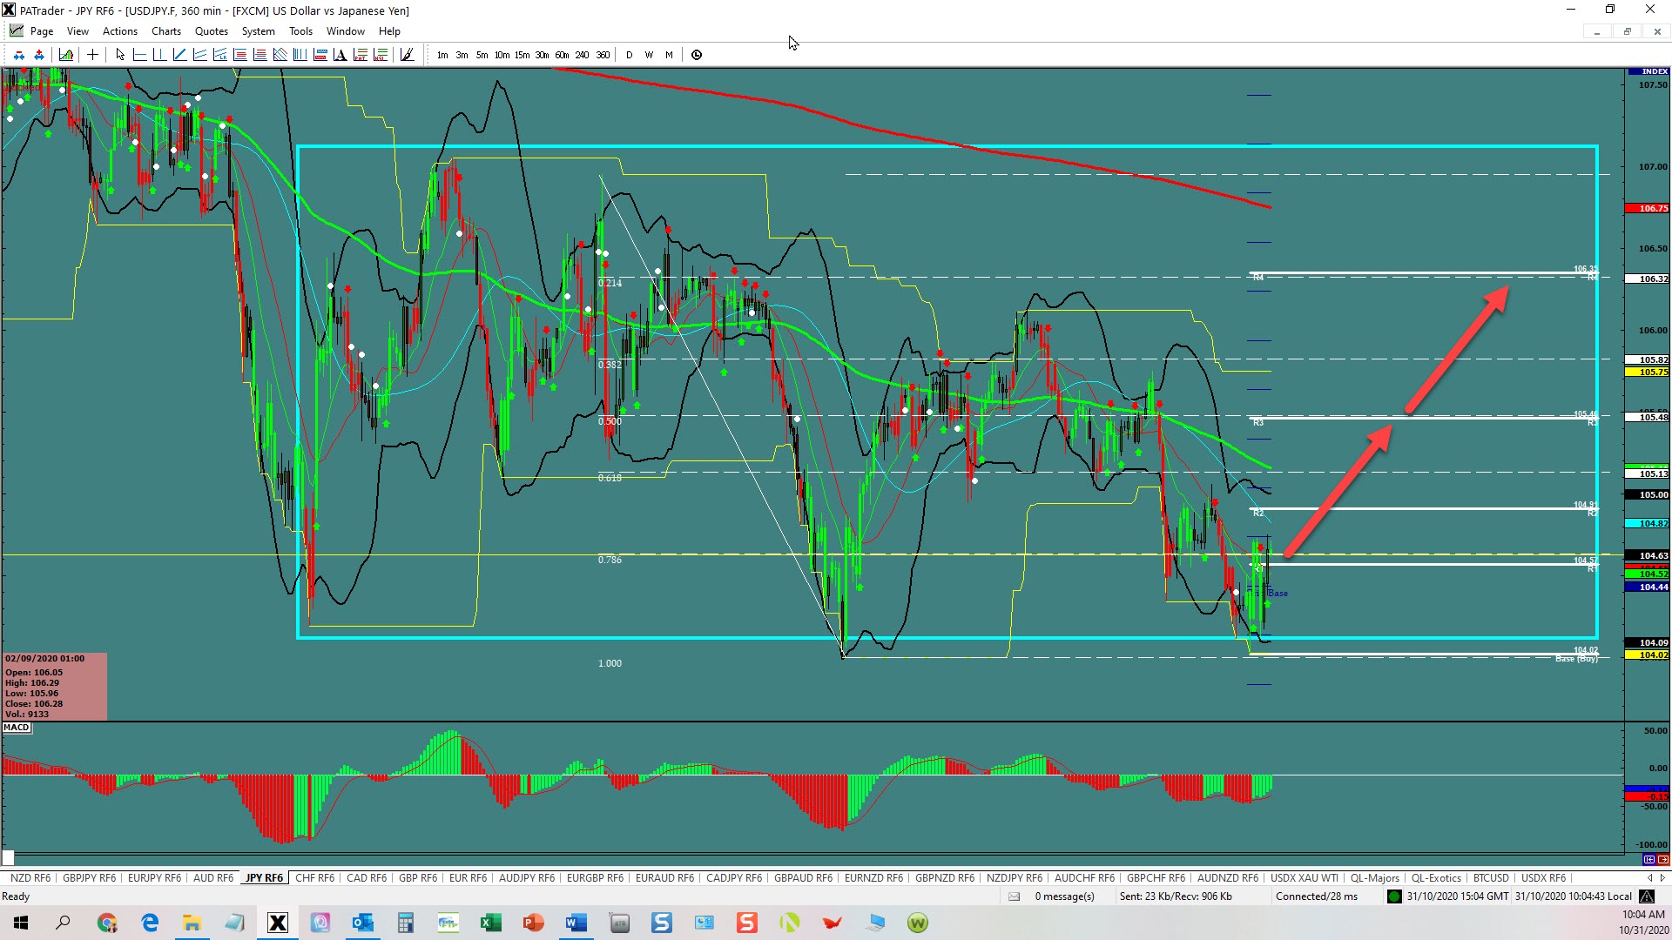Select the trend line drawing tool

pos(180,55)
